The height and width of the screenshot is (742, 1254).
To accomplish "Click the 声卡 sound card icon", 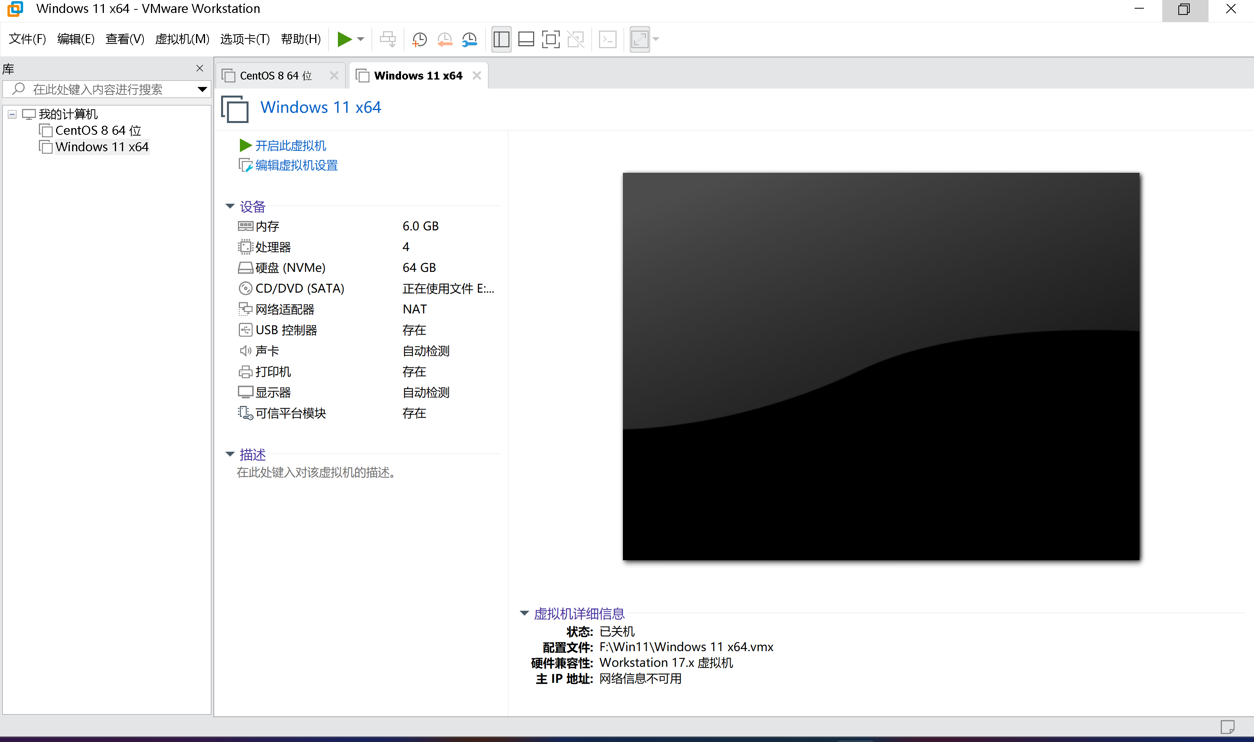I will click(245, 351).
